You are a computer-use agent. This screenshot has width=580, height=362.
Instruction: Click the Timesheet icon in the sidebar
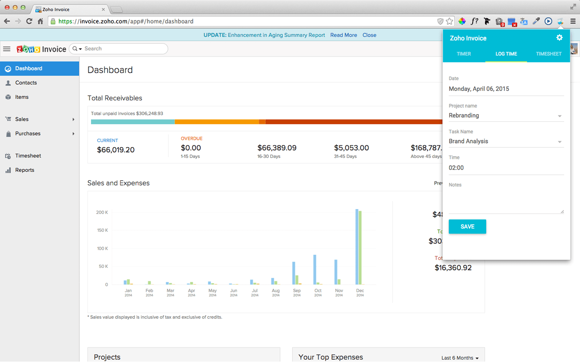(x=8, y=156)
